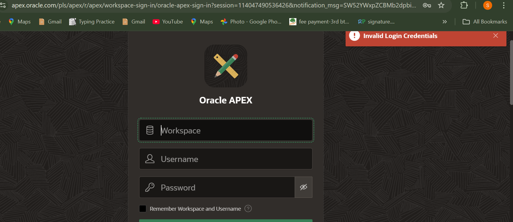Open the YouTube bookmark
The width and height of the screenshot is (513, 222).
click(168, 22)
